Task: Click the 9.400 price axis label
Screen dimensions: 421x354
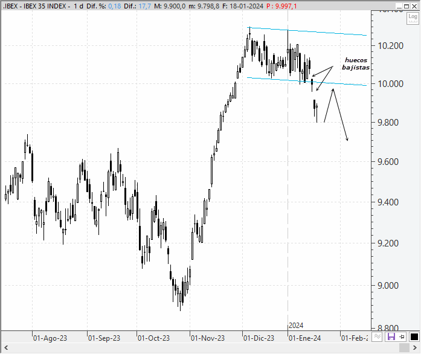Action: 388,202
